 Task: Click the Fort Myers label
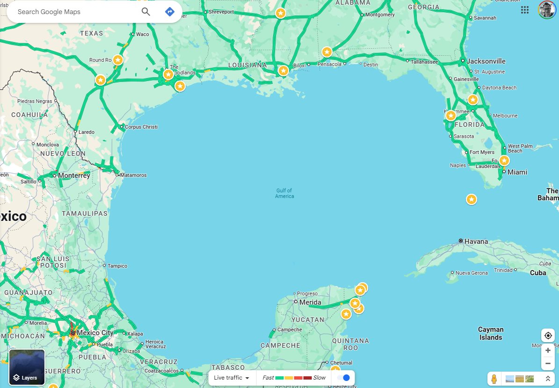[x=482, y=152]
